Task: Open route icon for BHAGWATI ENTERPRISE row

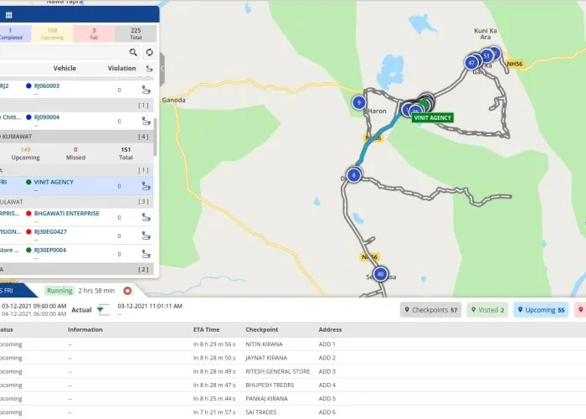Action: [x=146, y=217]
